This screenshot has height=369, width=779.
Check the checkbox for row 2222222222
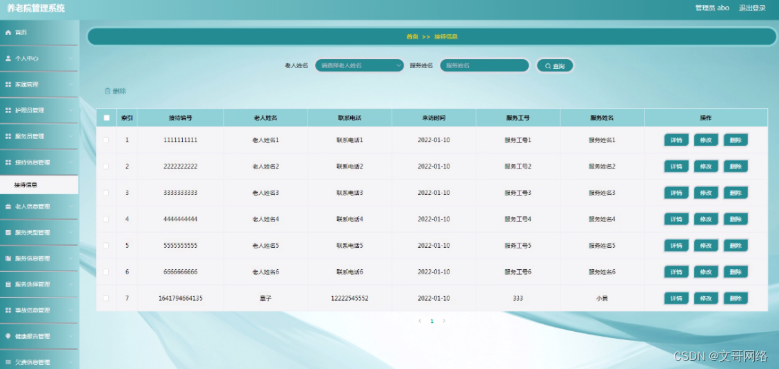click(106, 167)
